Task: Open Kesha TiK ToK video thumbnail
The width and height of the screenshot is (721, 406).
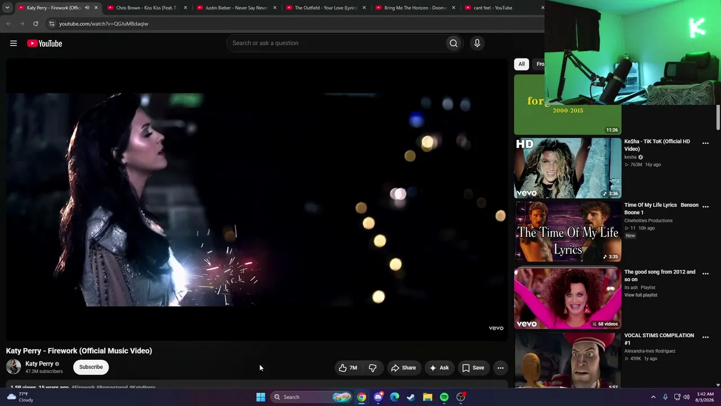Action: (x=568, y=168)
